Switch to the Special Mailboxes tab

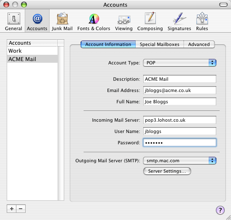tap(160, 44)
